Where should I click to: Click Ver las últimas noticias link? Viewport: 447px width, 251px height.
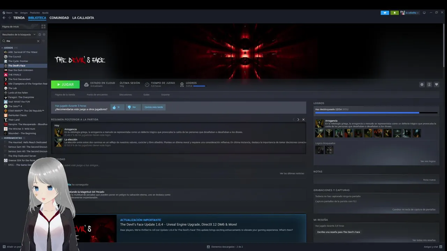(292, 173)
